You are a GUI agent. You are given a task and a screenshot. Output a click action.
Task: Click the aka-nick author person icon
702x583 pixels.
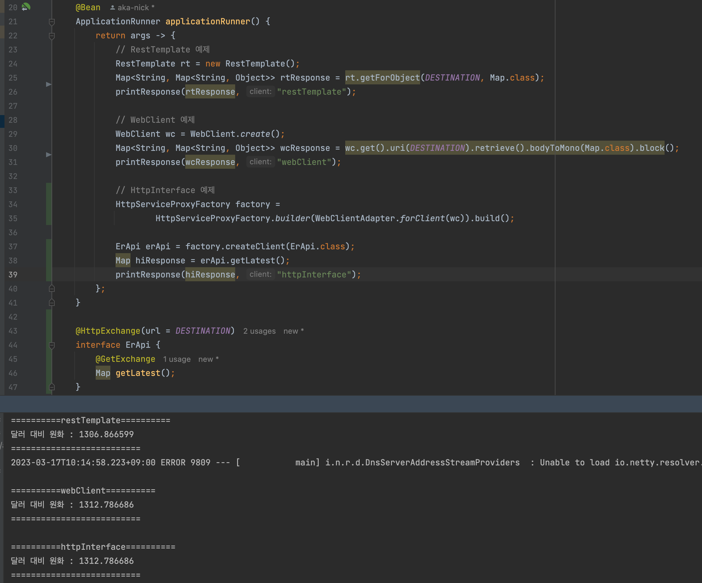113,7
